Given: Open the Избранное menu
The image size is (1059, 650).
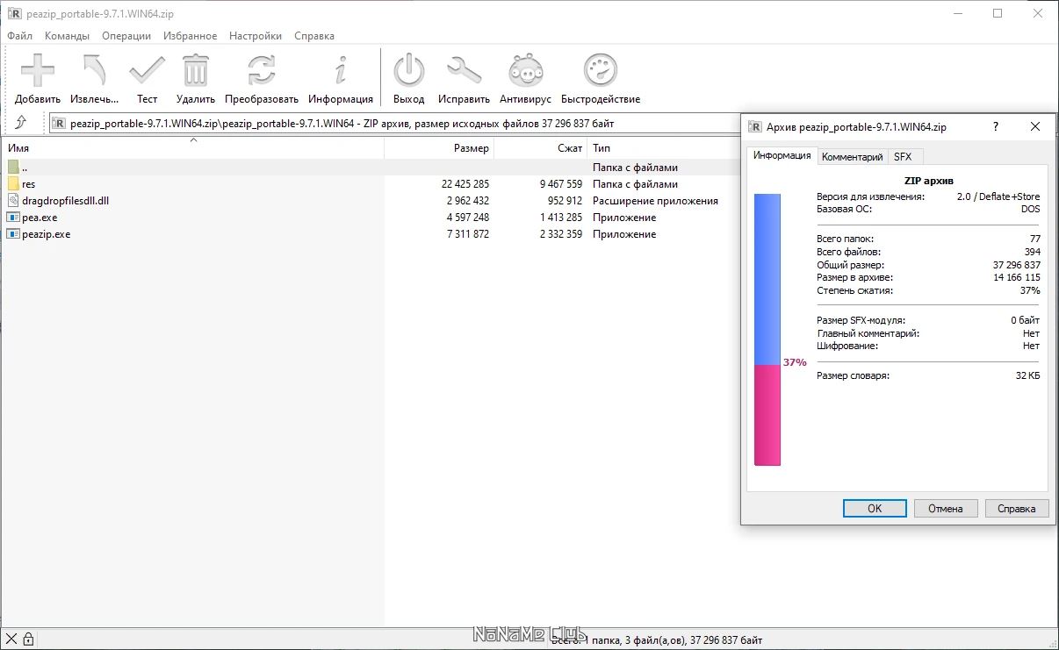Looking at the screenshot, I should coord(190,36).
